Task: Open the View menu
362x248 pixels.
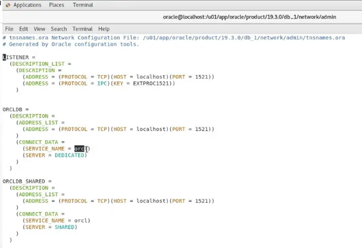Action: [x=39, y=29]
